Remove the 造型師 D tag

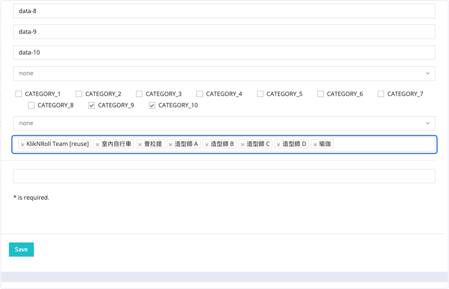click(278, 144)
